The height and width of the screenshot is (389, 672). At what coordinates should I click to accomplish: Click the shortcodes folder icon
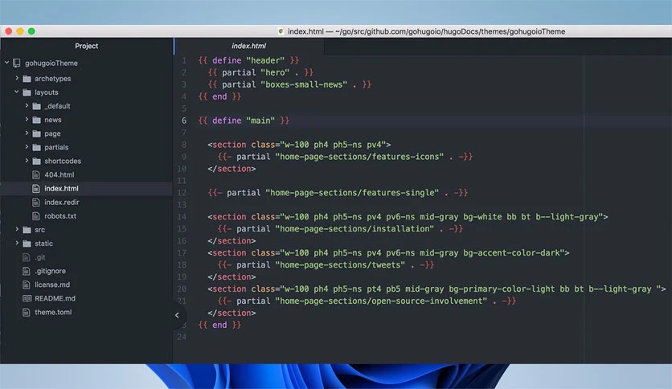coord(37,161)
